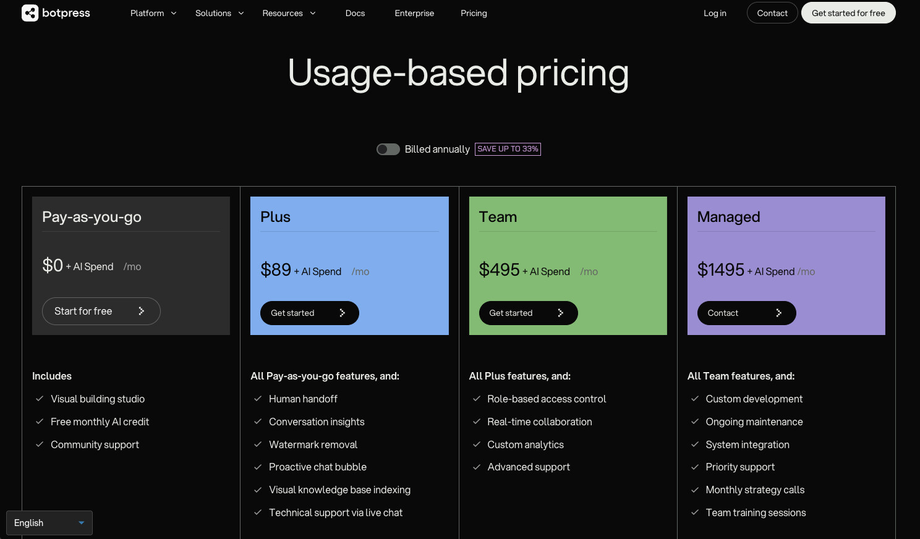
Task: Click the checkmark beside Visual building studio
Action: coord(39,399)
